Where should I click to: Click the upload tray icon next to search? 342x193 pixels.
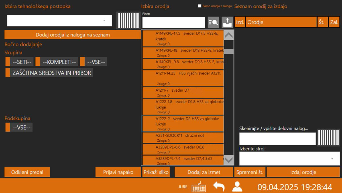pos(227,22)
